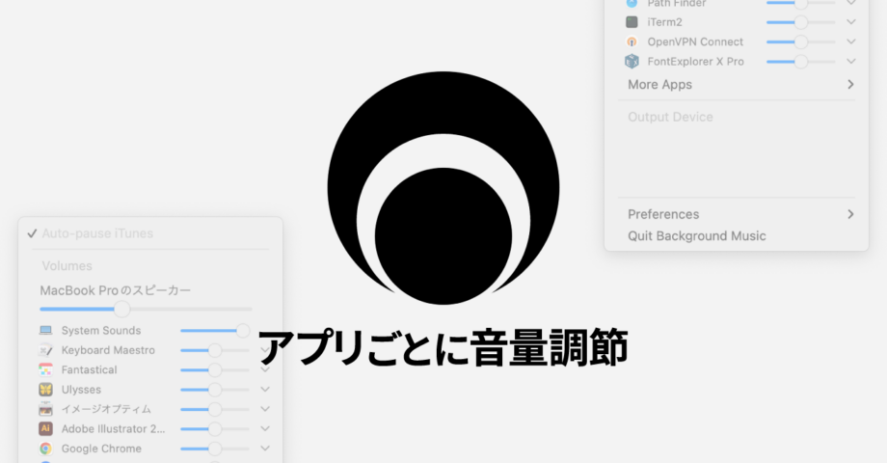Viewport: 887px width, 463px height.
Task: Click the "FontExplorer X Pro" label
Action: click(696, 61)
